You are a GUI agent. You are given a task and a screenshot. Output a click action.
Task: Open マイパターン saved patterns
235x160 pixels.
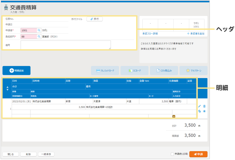click(x=194, y=70)
